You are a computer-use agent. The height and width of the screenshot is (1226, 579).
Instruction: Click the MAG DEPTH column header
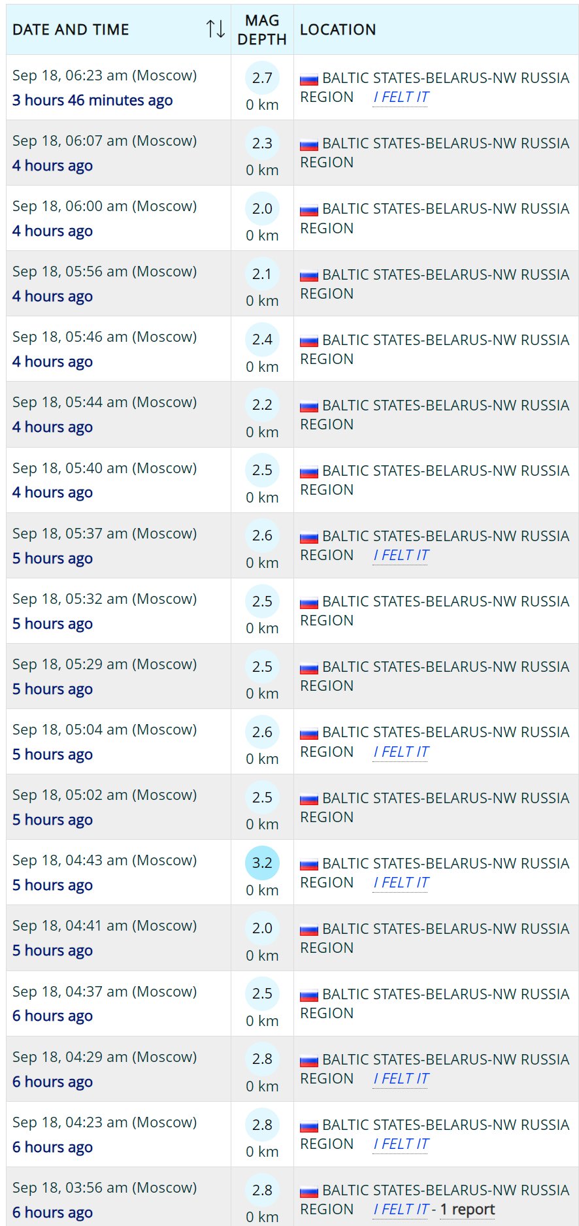pyautogui.click(x=262, y=29)
